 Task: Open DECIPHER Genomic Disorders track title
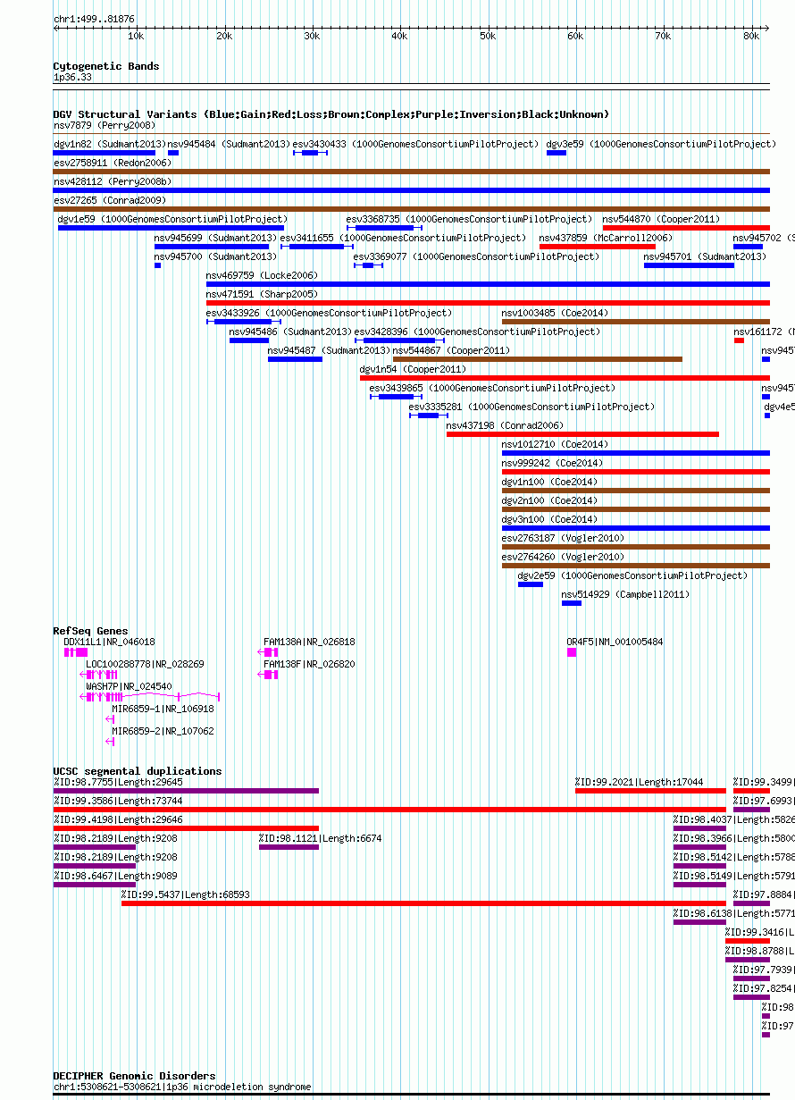point(134,1076)
